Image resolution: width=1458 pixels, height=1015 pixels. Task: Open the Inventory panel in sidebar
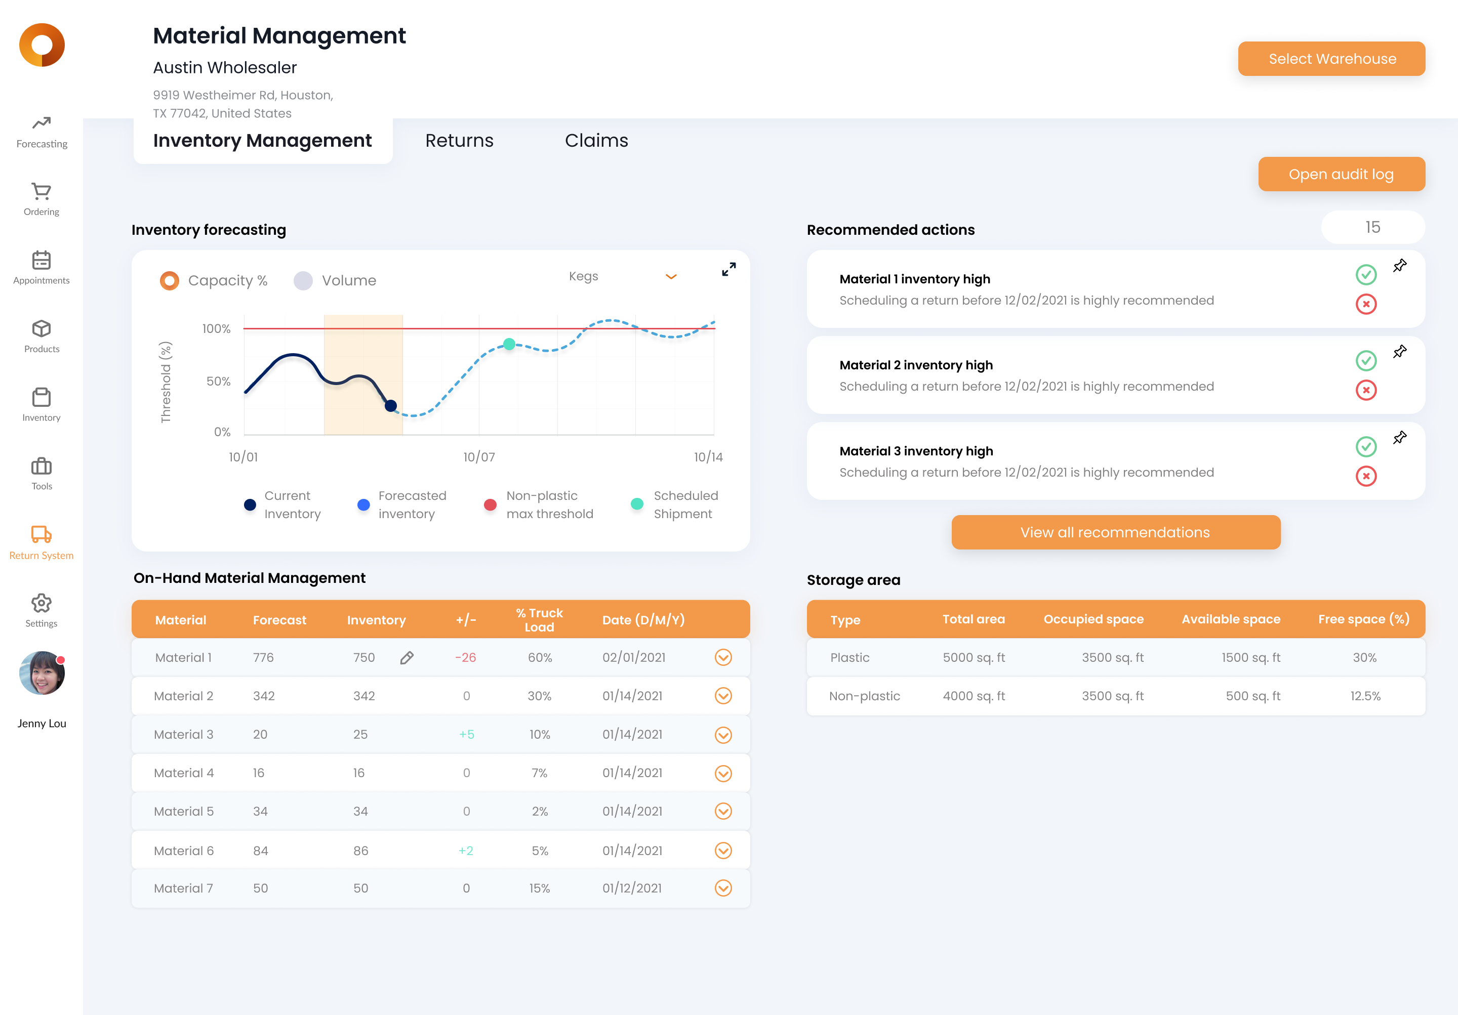point(42,404)
